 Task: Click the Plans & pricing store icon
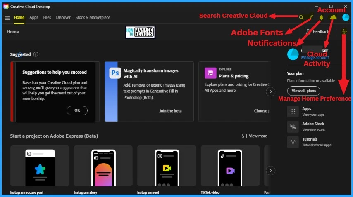(x=210, y=73)
